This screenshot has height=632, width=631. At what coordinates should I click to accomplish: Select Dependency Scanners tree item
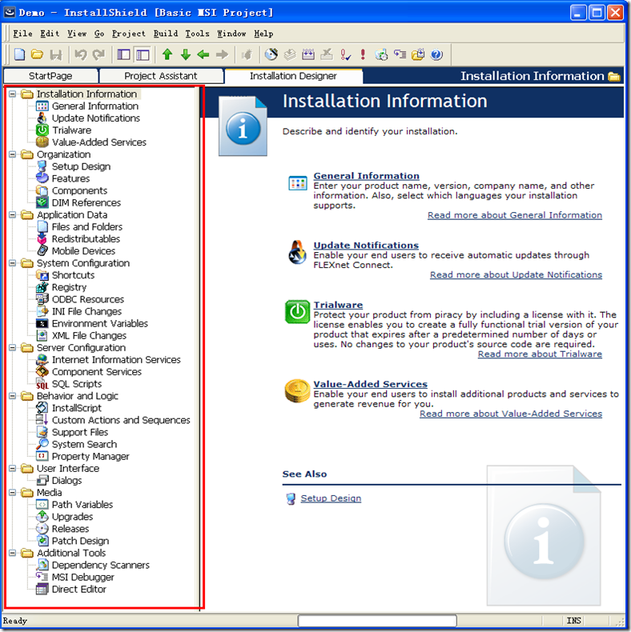click(x=100, y=565)
